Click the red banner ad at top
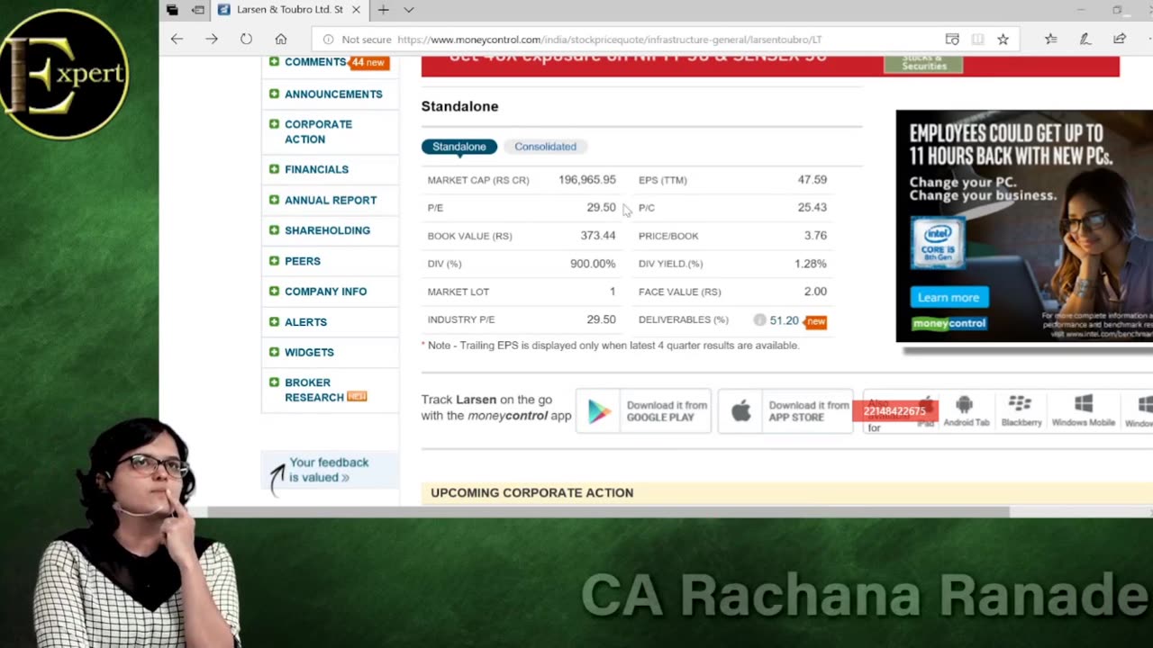 (x=770, y=66)
